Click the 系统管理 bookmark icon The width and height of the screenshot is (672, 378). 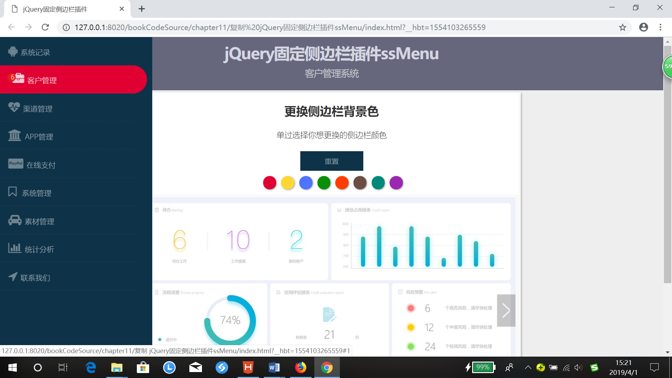[12, 192]
